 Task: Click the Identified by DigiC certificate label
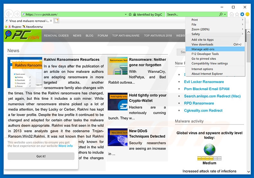click(x=150, y=14)
